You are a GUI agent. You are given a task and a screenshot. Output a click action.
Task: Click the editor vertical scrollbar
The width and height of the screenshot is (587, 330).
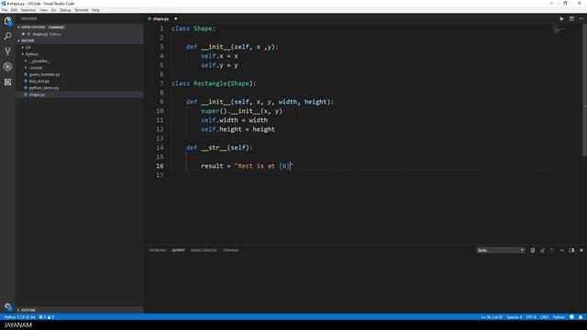tap(584, 90)
